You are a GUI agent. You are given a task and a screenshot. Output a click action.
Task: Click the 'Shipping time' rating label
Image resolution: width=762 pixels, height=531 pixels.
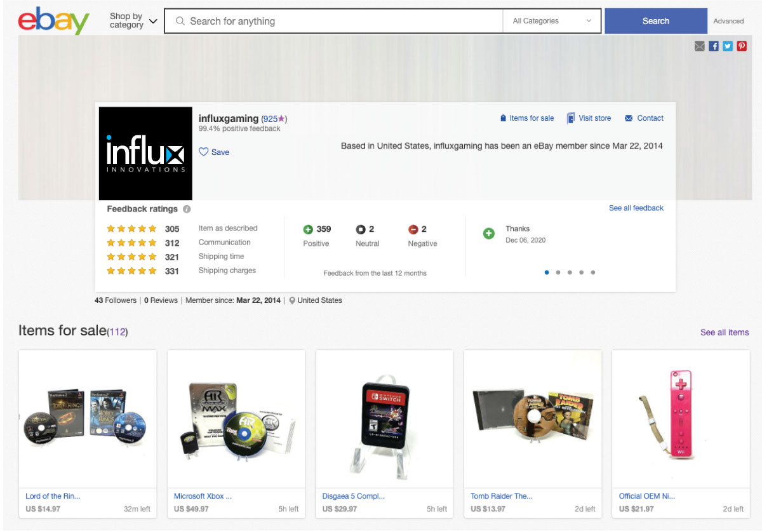[222, 257]
